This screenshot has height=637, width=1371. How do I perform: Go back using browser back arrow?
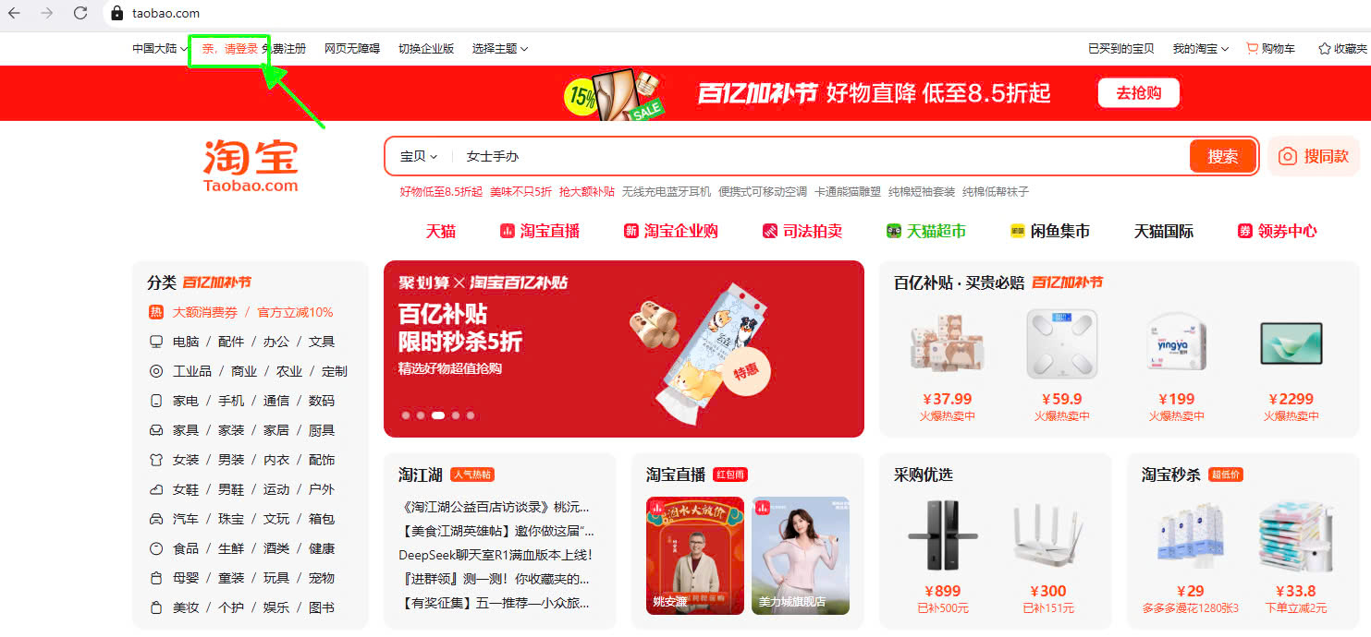coord(15,13)
